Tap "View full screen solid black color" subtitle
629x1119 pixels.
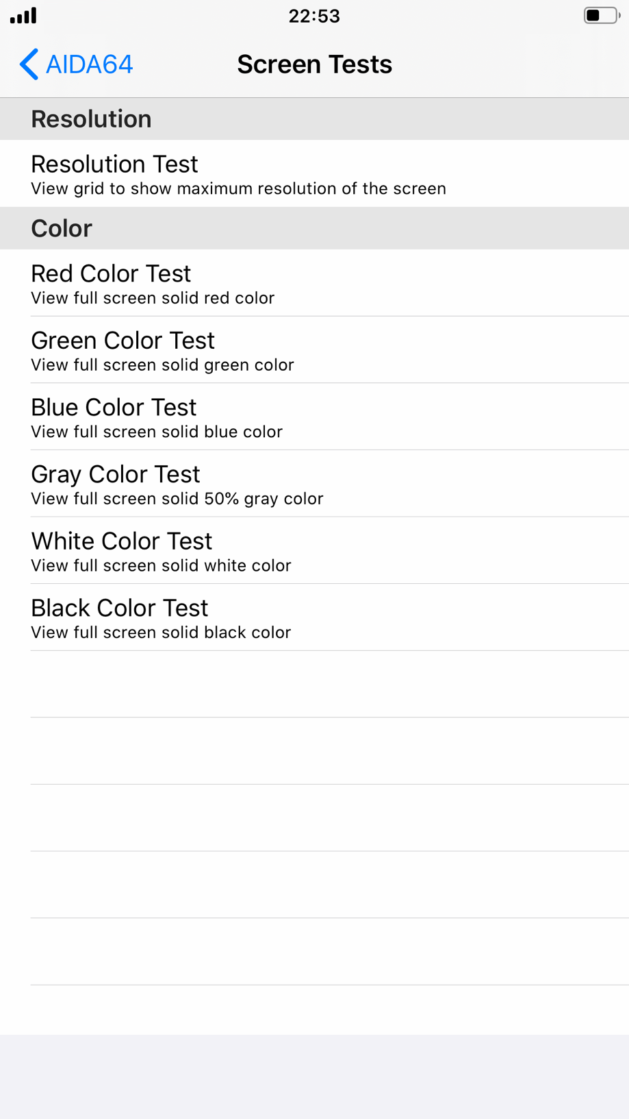(161, 632)
